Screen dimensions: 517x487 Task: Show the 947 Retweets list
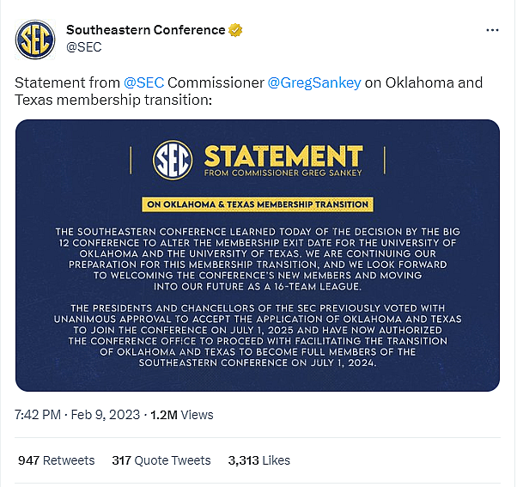56,460
